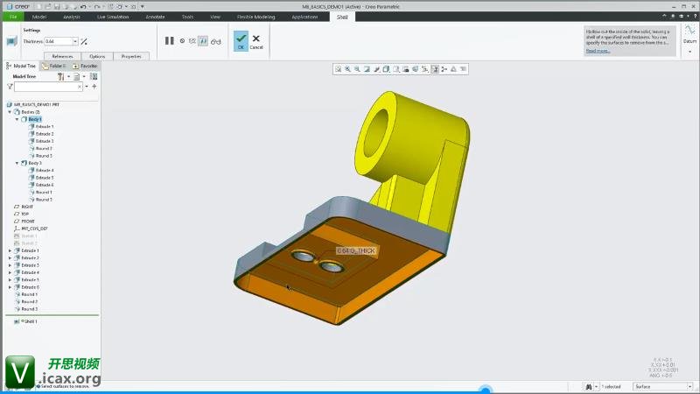The image size is (700, 394).
Task: Select the Folder Browser navigator tab
Action: [x=54, y=66]
